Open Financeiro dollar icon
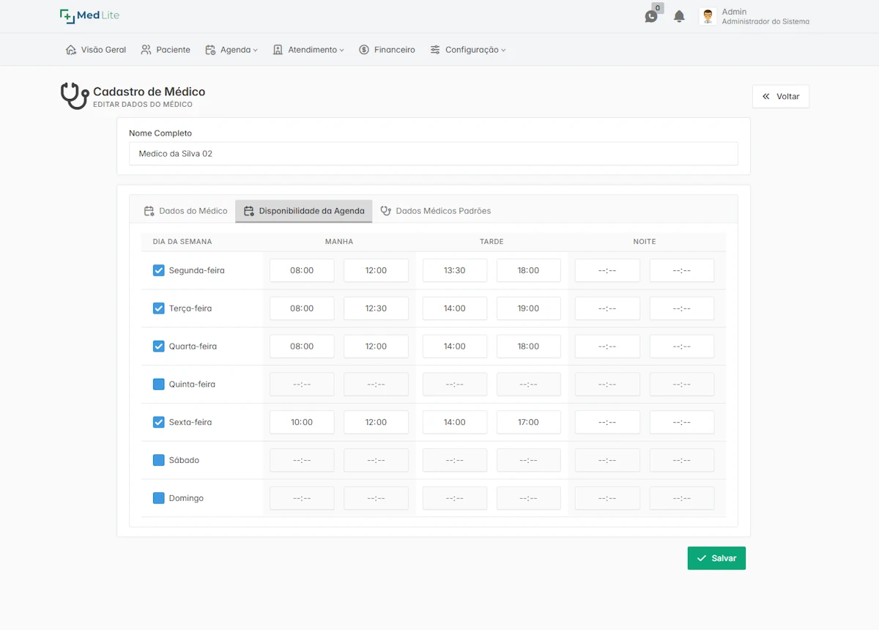Image resolution: width=879 pixels, height=630 pixels. [364, 50]
